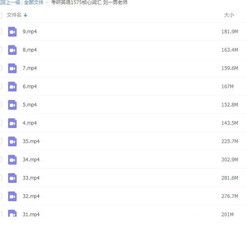Tick the checkbox for 6.mp4

coord(1,86)
